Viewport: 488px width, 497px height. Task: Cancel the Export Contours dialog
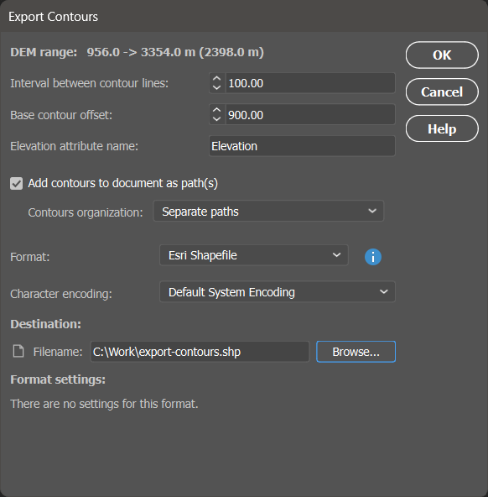pyautogui.click(x=442, y=92)
